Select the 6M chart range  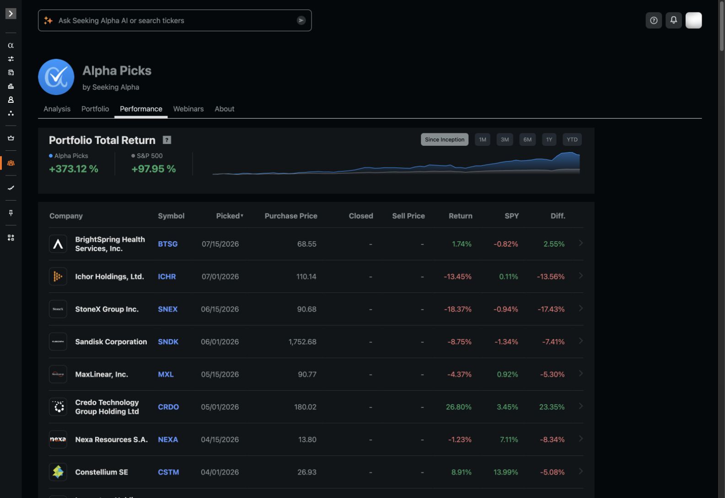tap(527, 139)
